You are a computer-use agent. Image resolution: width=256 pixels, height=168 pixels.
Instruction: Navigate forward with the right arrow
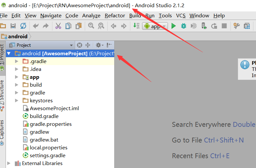[124, 26]
